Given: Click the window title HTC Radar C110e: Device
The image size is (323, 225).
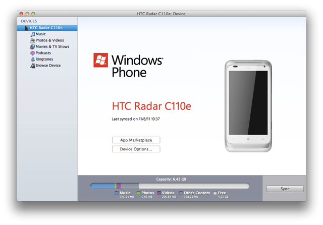Looking at the screenshot, I should 161,14.
